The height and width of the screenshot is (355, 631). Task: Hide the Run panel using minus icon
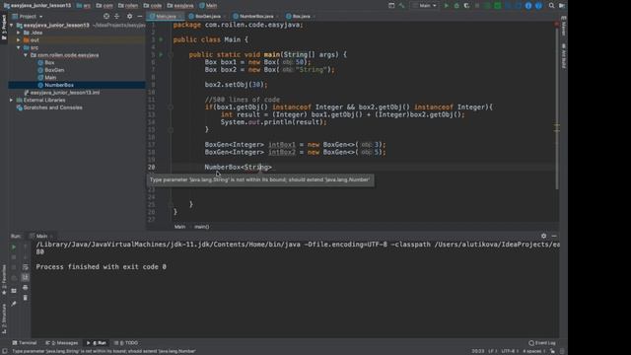554,236
